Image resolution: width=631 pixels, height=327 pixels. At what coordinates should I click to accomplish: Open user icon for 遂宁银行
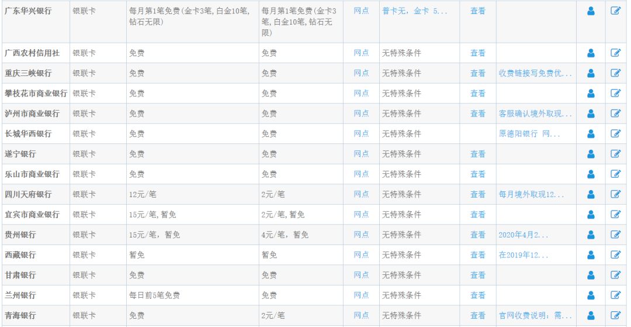[x=591, y=154]
